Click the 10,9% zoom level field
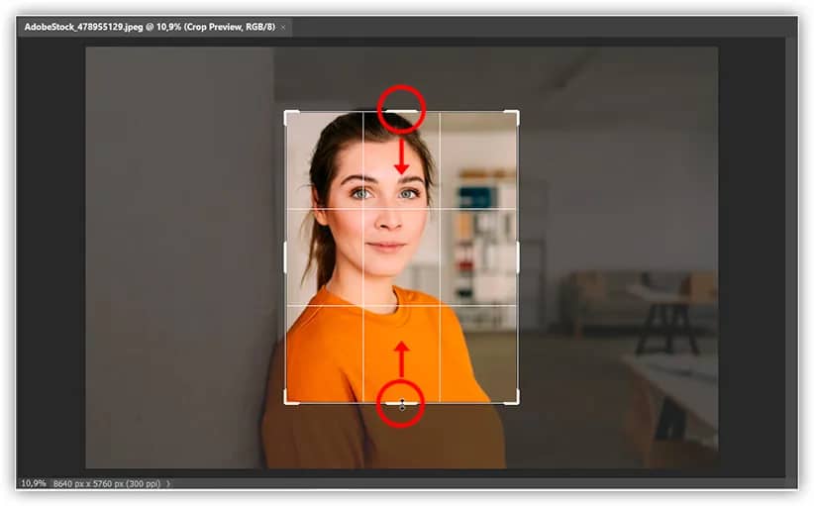The height and width of the screenshot is (506, 814). pyautogui.click(x=33, y=483)
